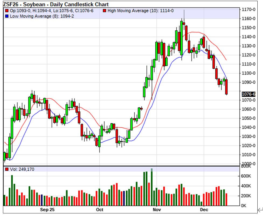Image resolution: width=263 pixels, height=215 pixels.
Task: Click the 400K volume axis label
Action: 246,186
